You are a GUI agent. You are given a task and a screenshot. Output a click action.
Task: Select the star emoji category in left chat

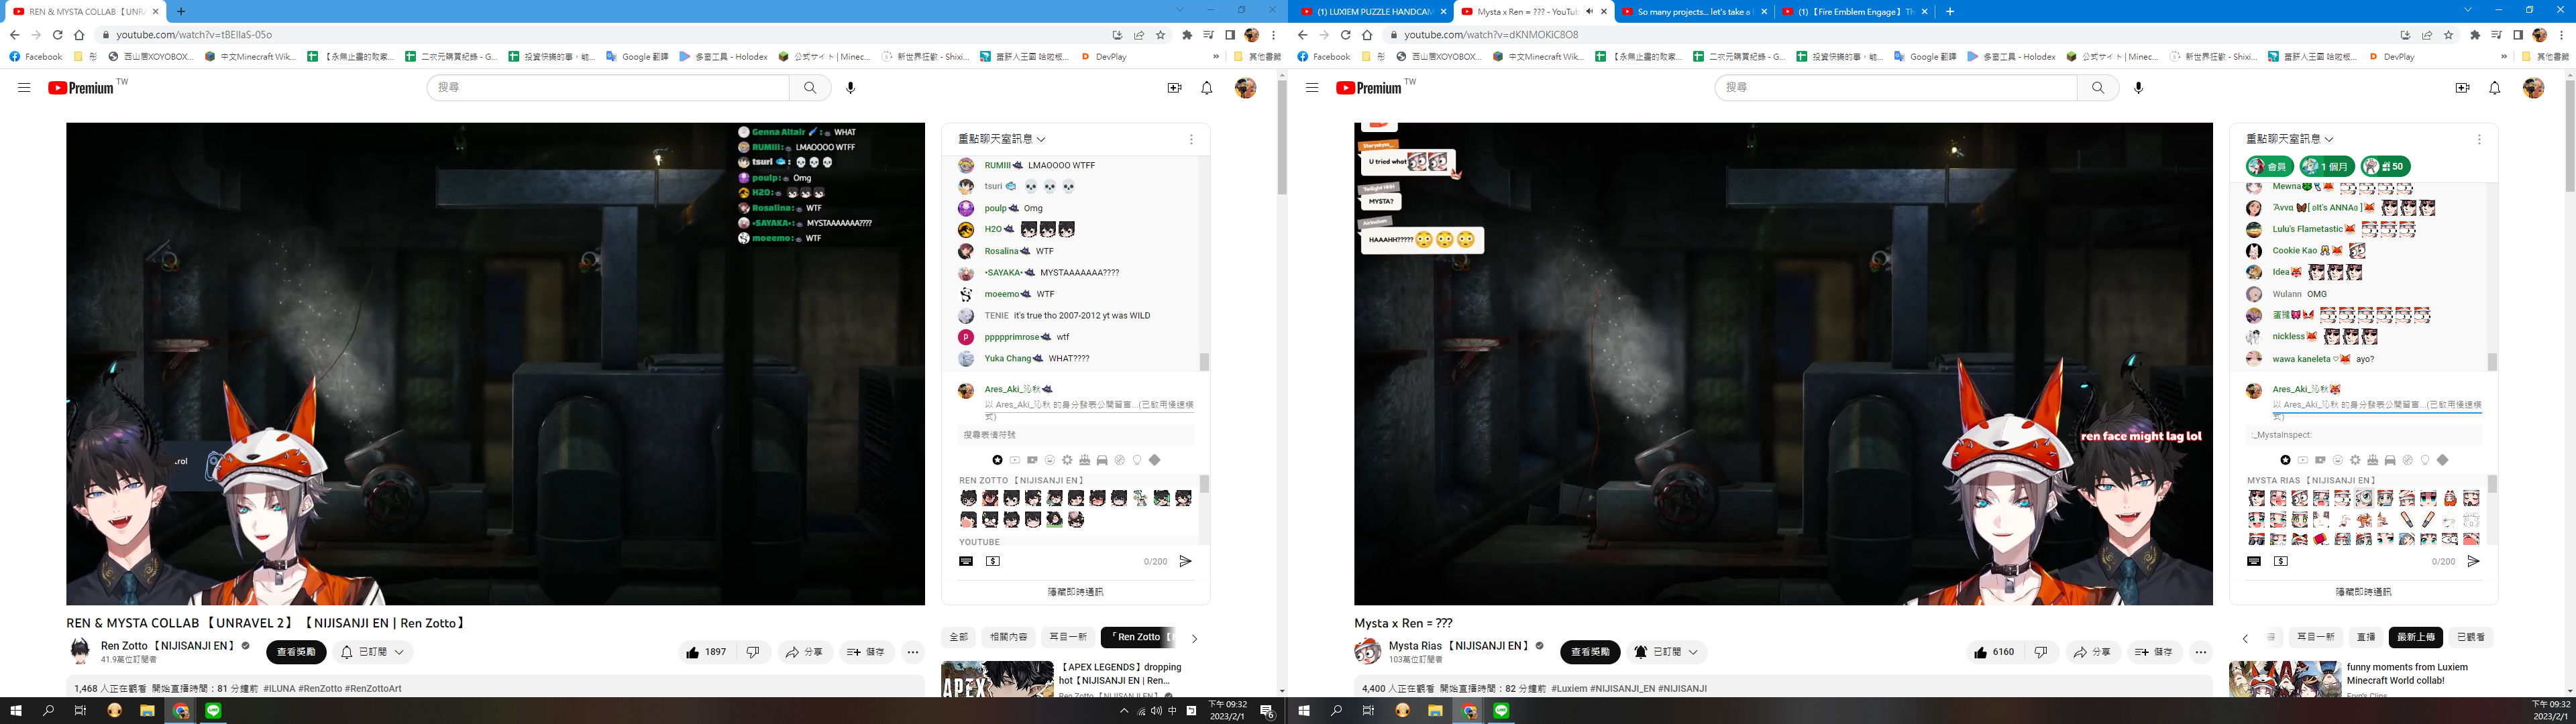pyautogui.click(x=998, y=460)
